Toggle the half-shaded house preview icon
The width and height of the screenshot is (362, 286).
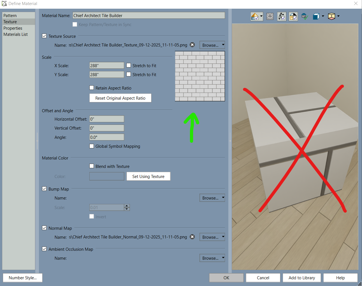tap(293, 17)
